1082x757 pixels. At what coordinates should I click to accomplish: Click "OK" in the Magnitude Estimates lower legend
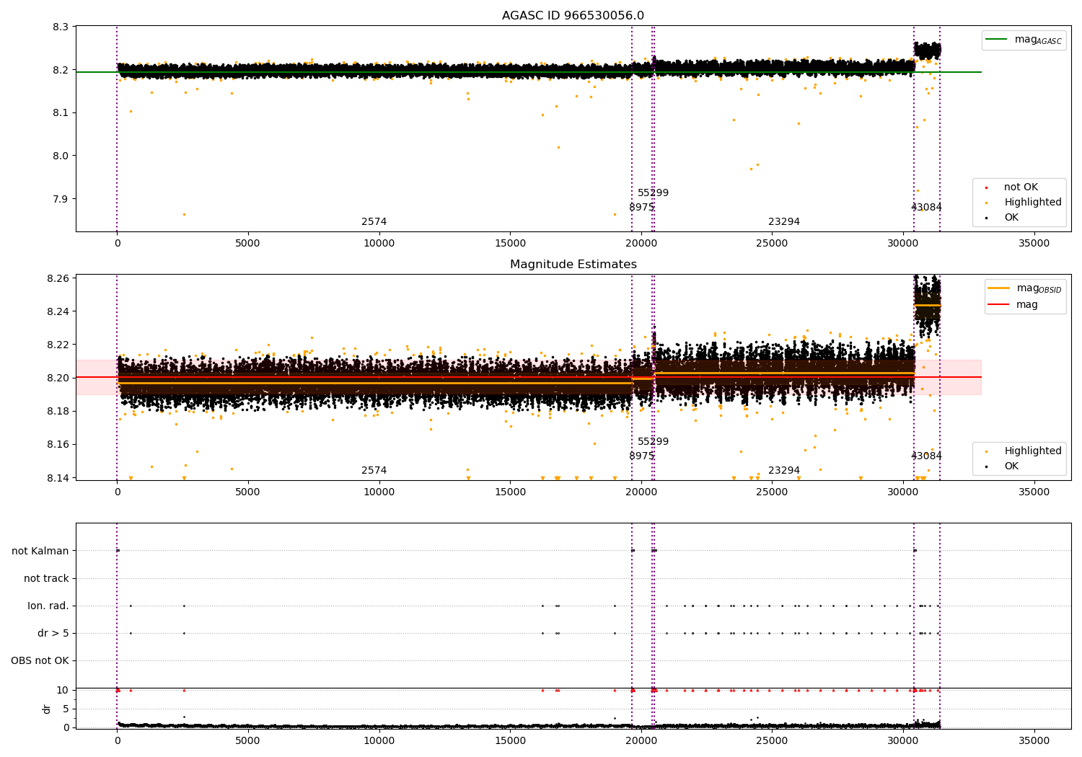(x=1011, y=466)
